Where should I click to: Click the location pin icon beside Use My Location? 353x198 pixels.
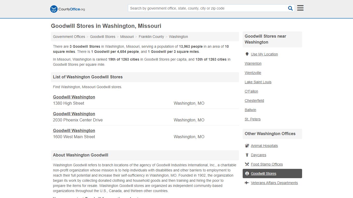point(247,54)
